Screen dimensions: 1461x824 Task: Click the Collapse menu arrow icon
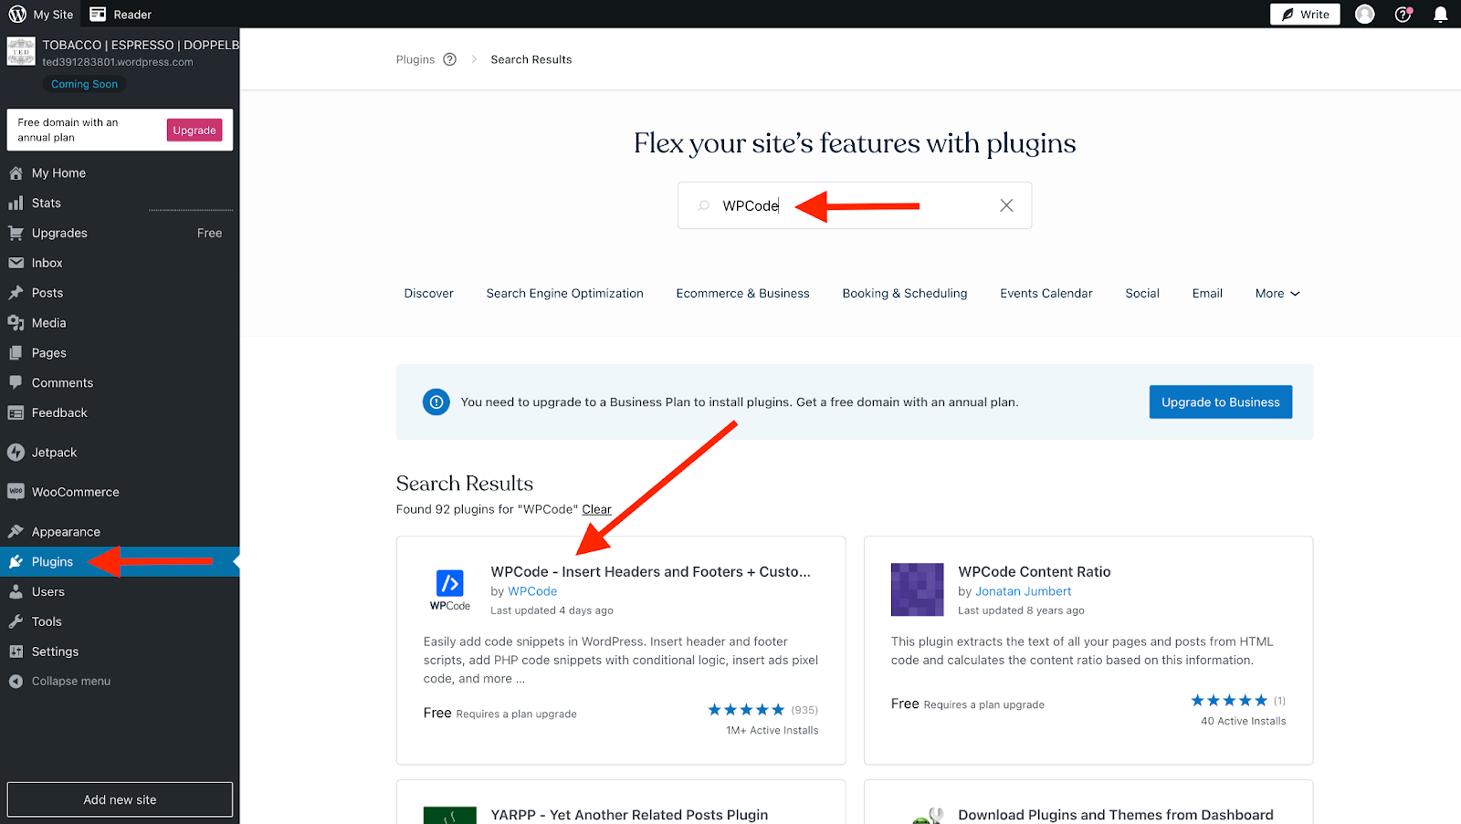(16, 681)
